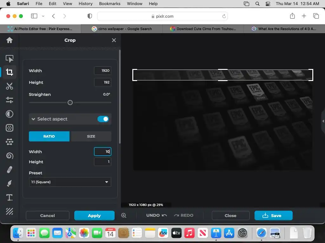325x243 pixels.
Task: Close the current image
Action: (x=230, y=215)
